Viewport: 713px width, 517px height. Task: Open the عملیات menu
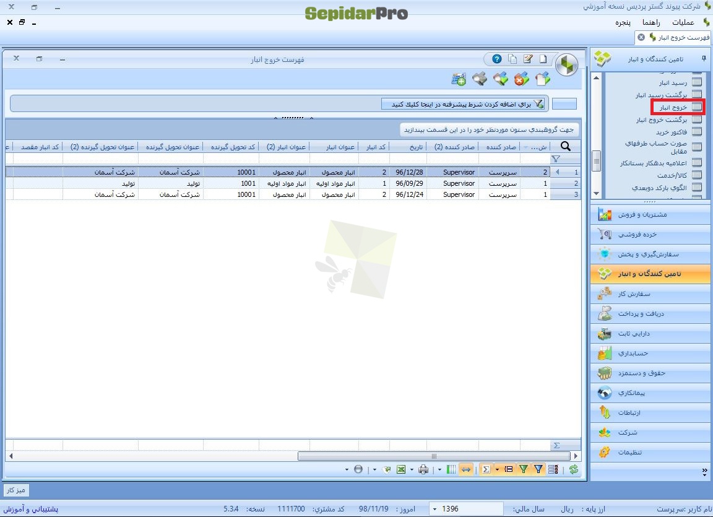click(x=683, y=23)
